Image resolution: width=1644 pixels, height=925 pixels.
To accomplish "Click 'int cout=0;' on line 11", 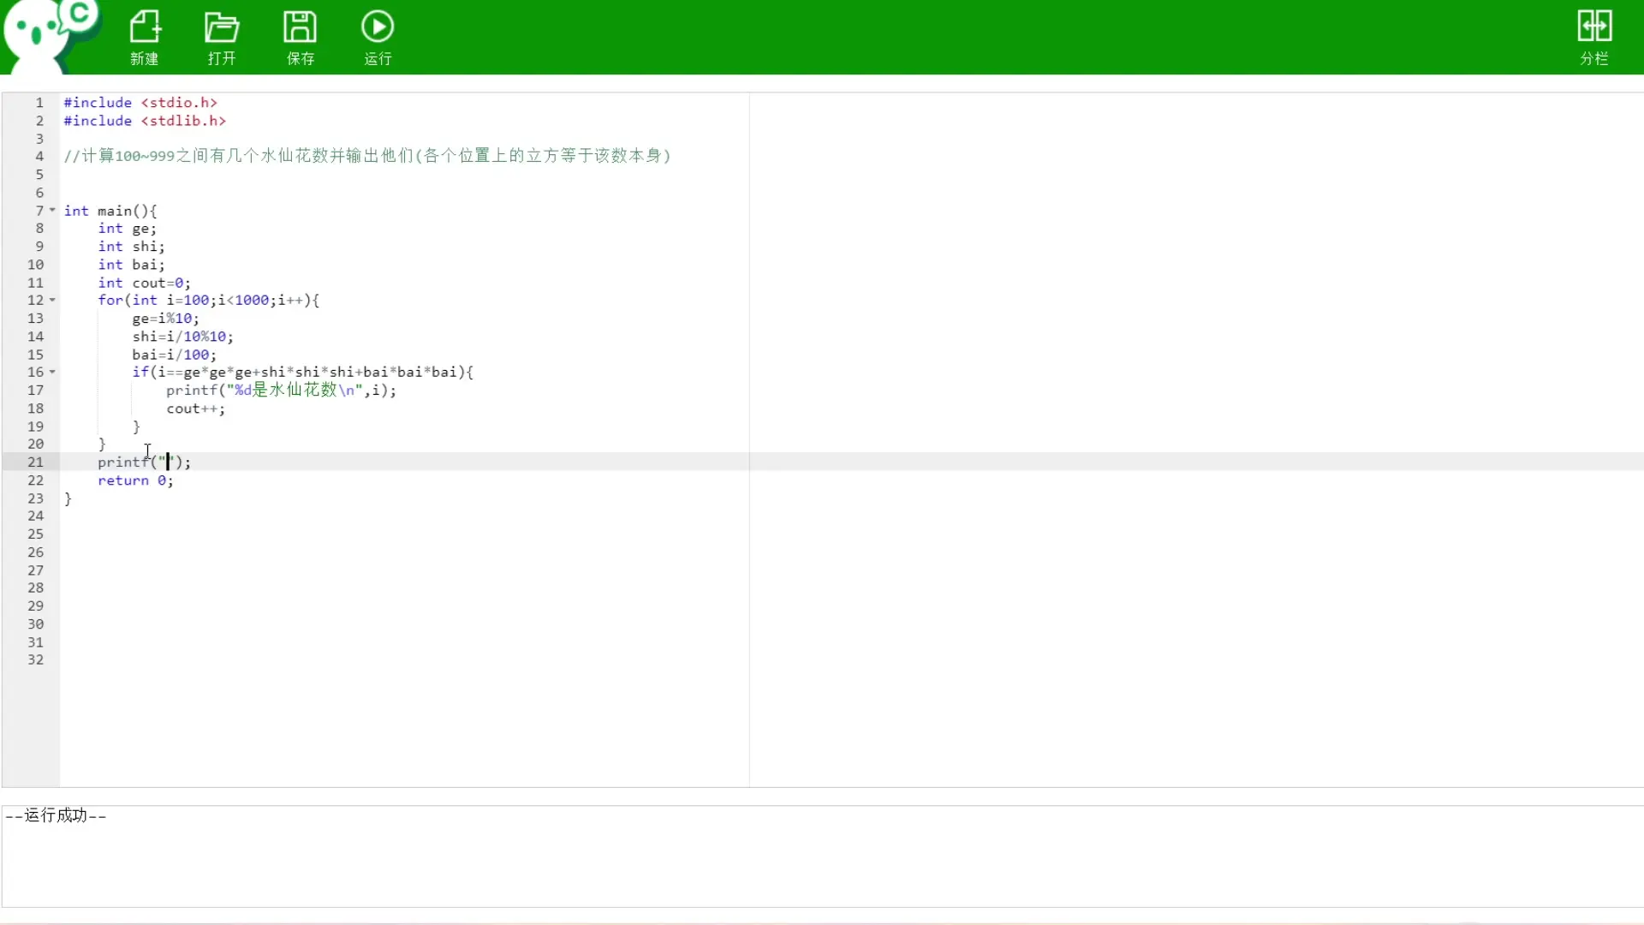I will 144,283.
